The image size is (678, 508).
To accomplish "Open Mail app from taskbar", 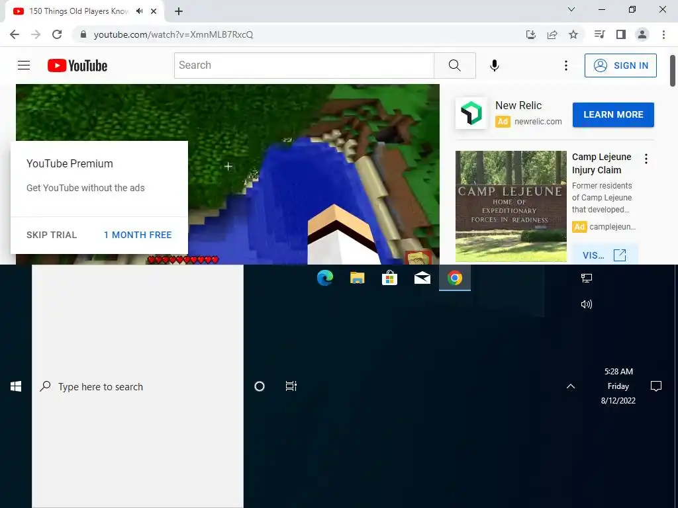I will [x=422, y=278].
